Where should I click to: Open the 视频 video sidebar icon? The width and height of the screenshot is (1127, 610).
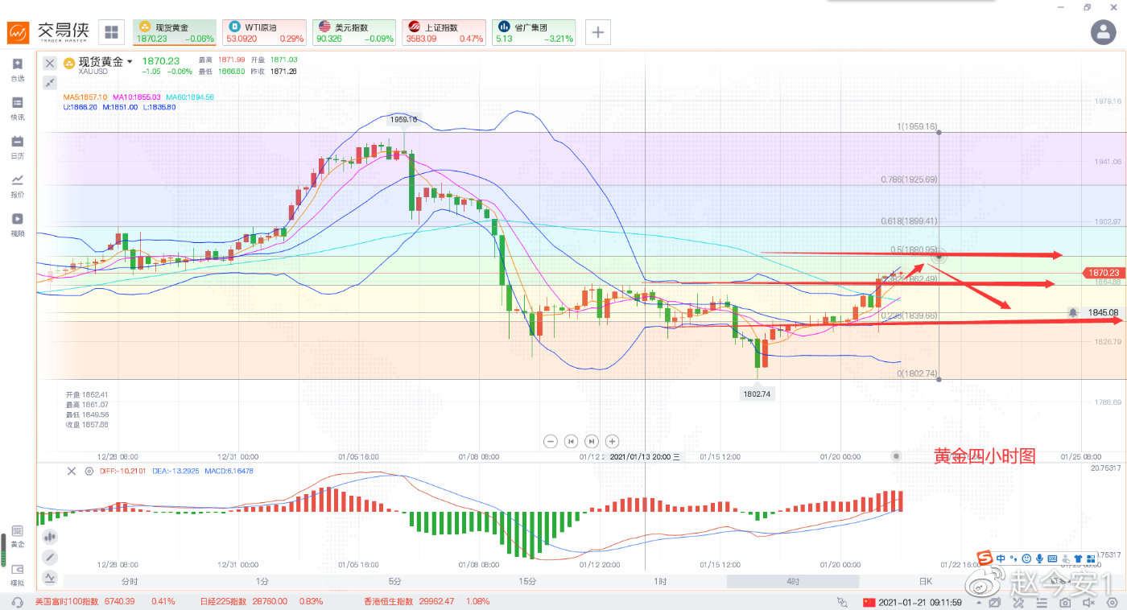point(18,224)
